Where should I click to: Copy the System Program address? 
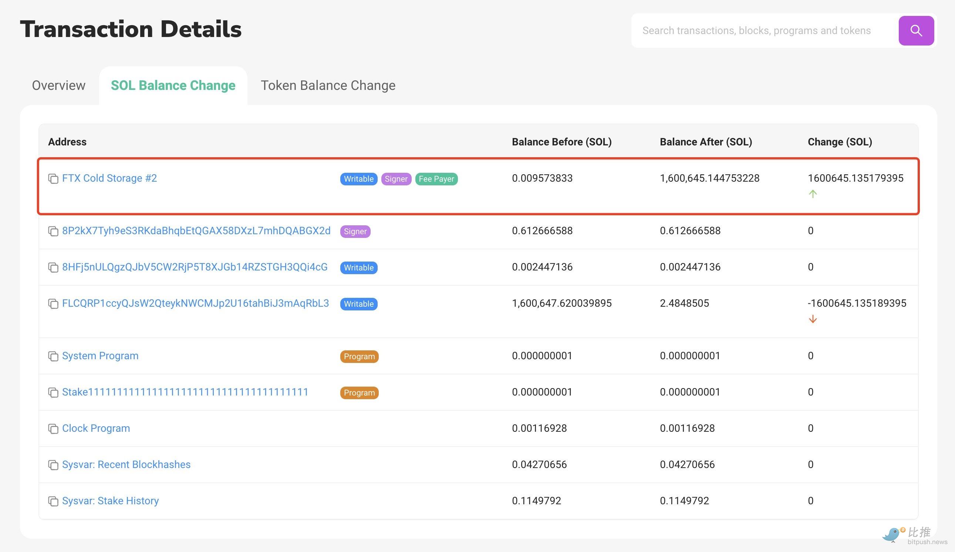(53, 356)
